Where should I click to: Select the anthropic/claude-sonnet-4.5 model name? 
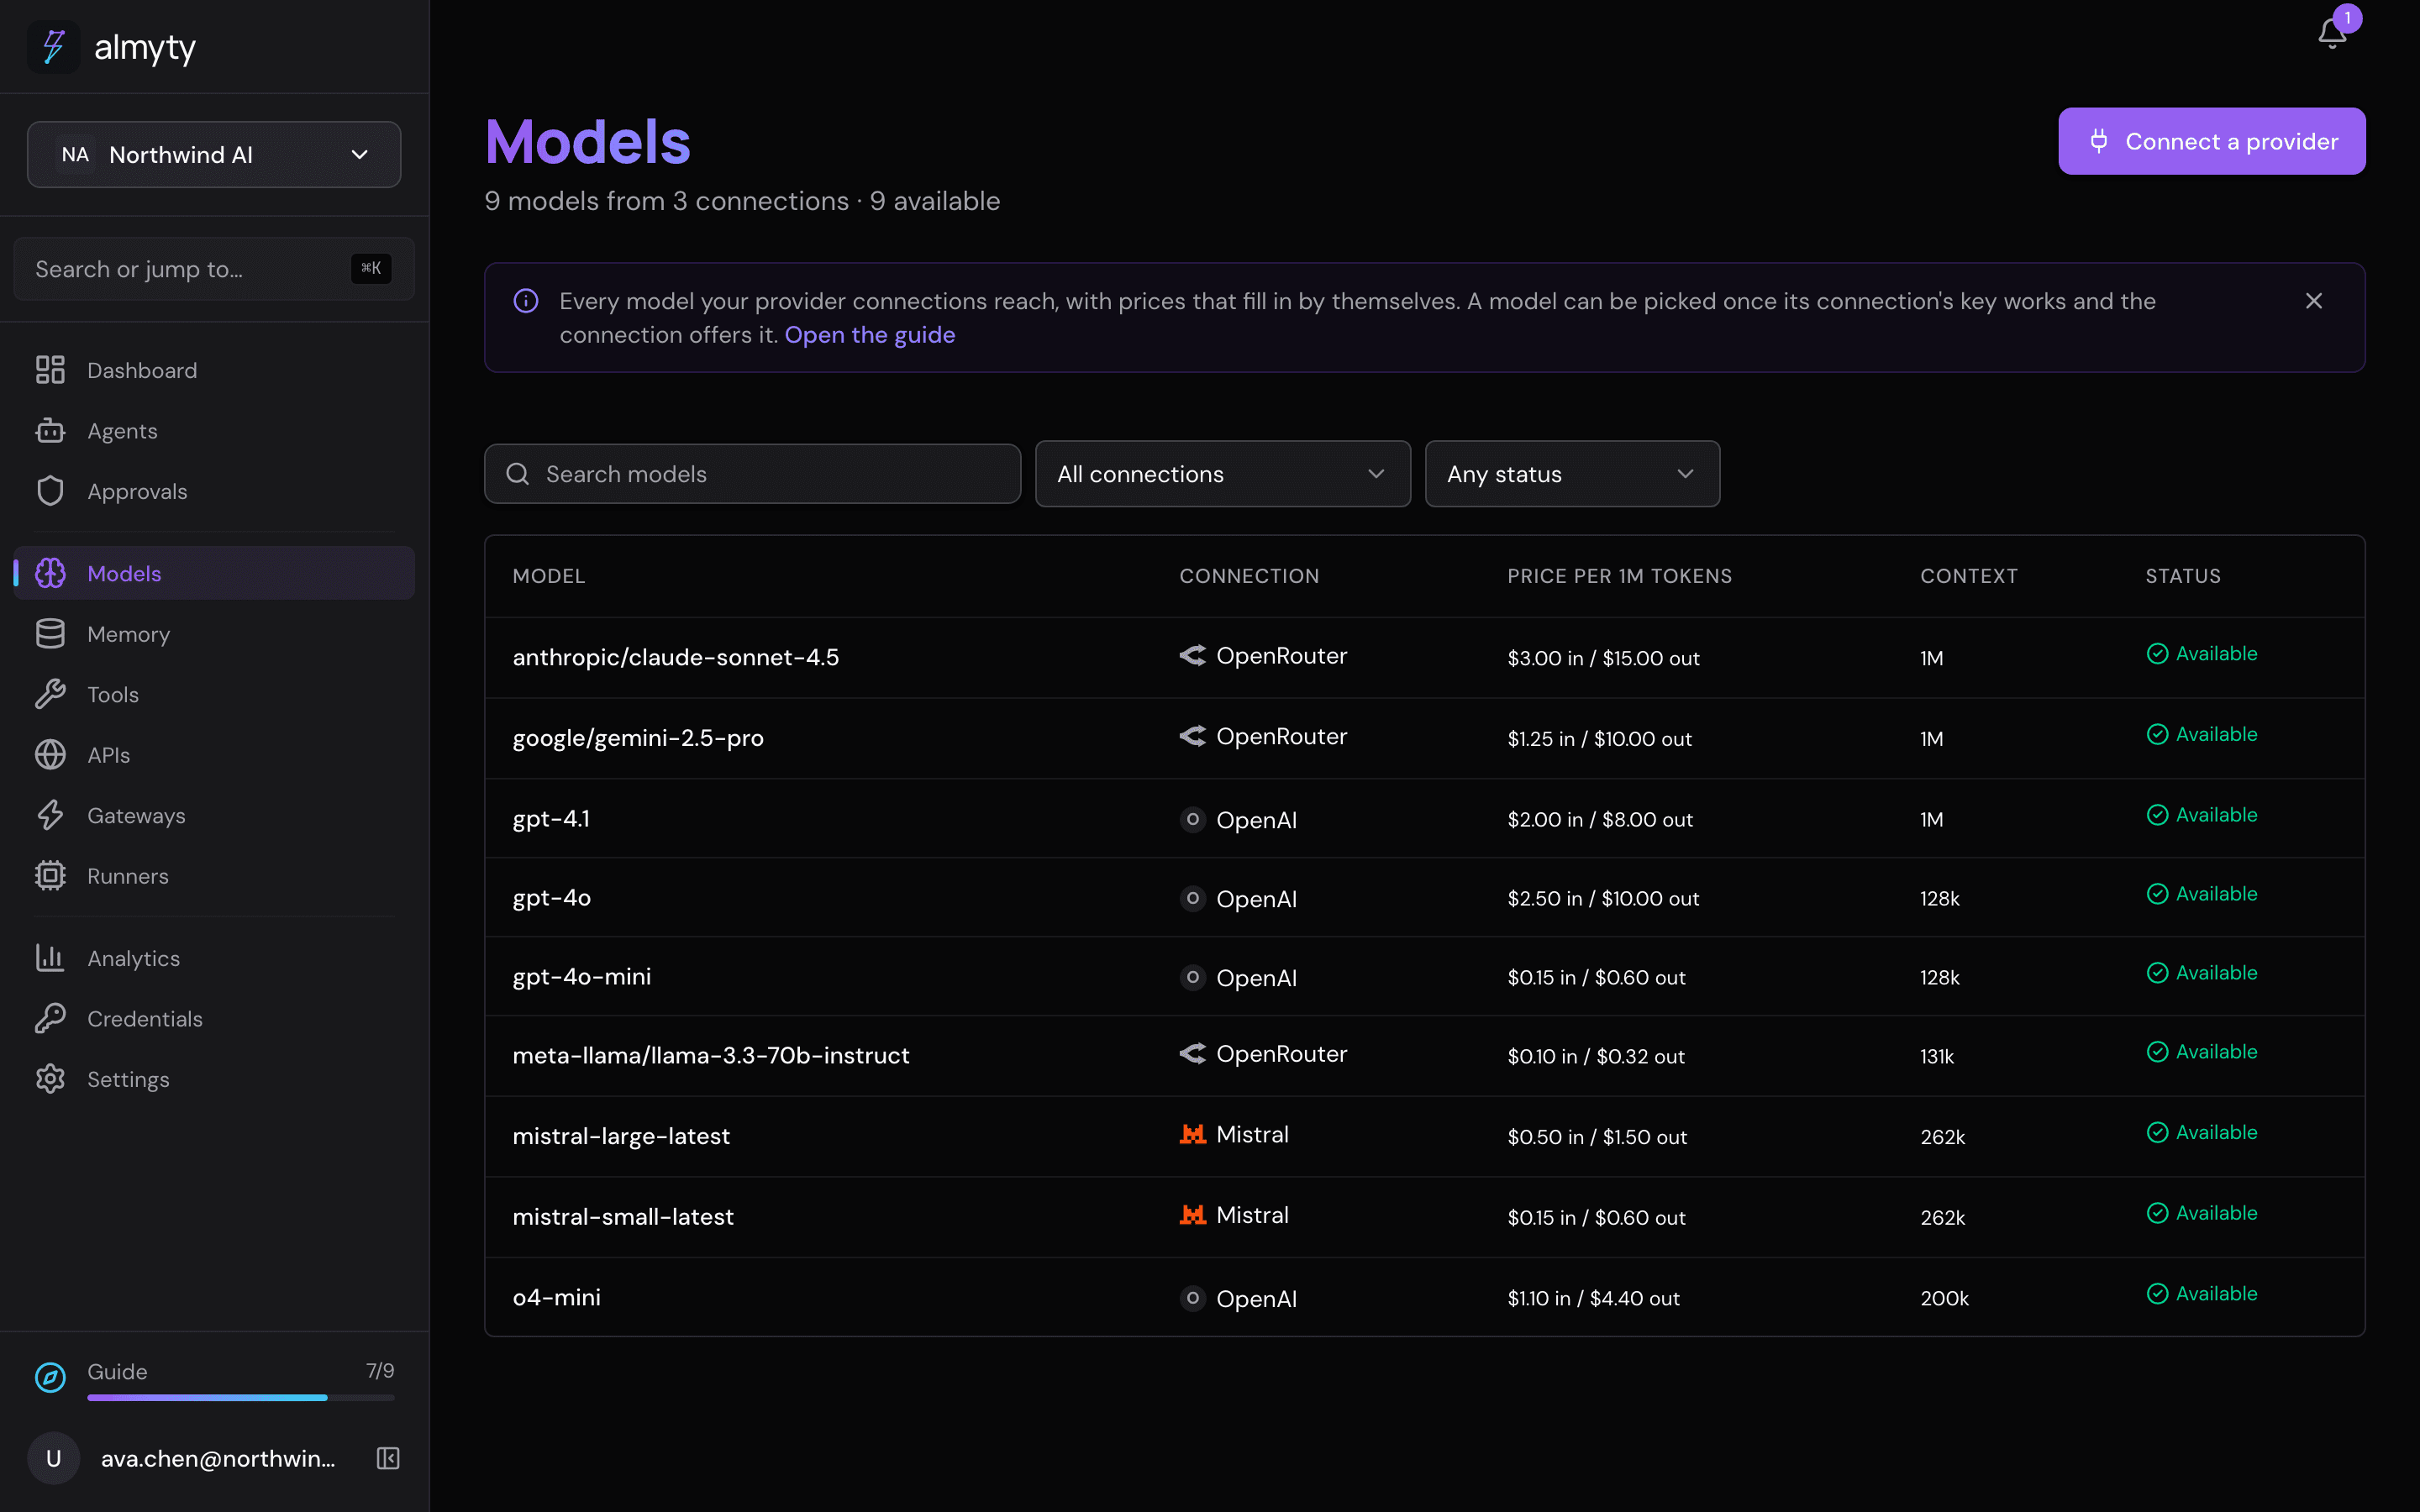[676, 657]
